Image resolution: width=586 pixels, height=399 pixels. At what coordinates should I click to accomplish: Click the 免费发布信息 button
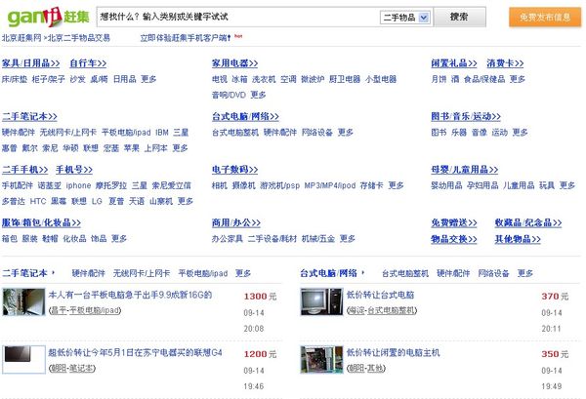(x=545, y=18)
